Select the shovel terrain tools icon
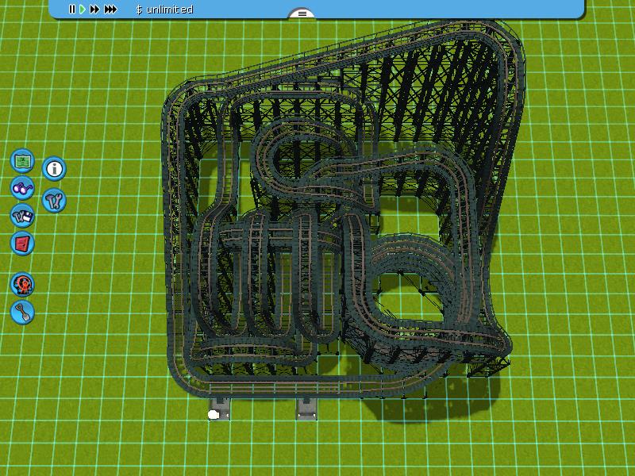Image resolution: width=635 pixels, height=476 pixels. click(22, 312)
